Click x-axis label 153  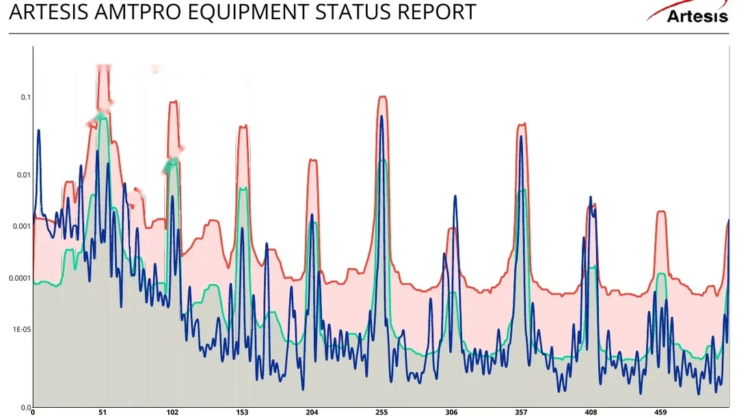coord(242,413)
